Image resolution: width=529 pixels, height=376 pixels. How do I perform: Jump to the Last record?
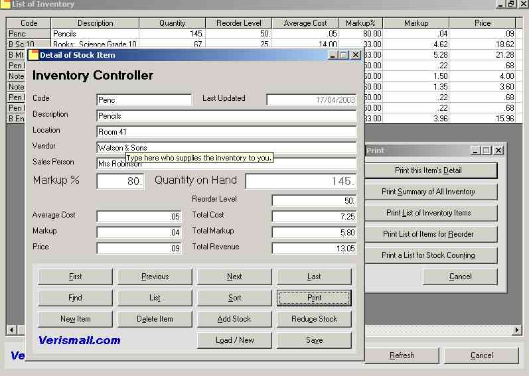[314, 277]
